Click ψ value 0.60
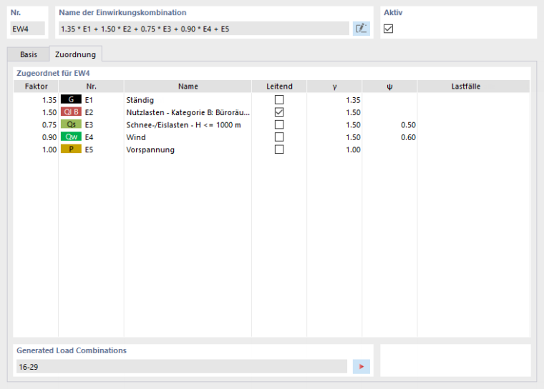 408,137
